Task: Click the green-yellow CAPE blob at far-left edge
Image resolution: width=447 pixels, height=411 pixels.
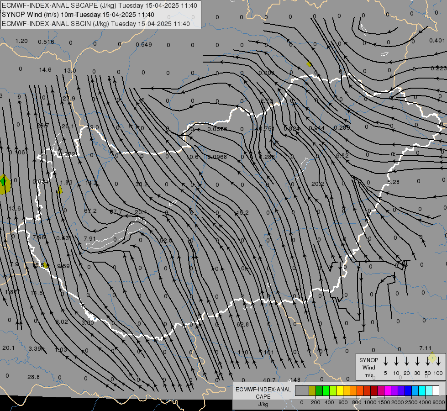Action: click(x=4, y=184)
